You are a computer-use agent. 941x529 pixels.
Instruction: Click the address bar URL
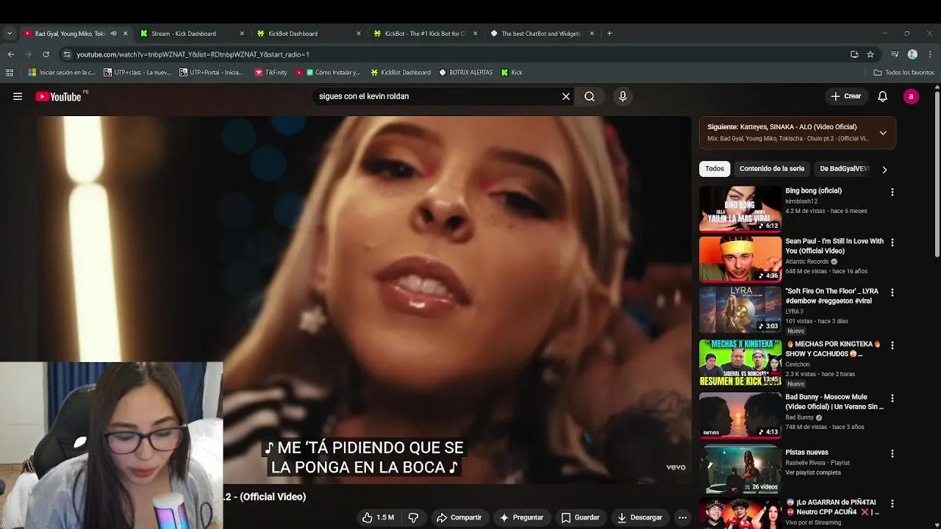(x=193, y=54)
